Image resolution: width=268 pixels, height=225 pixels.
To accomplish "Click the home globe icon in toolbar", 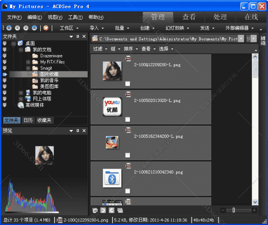I will point(9,28).
